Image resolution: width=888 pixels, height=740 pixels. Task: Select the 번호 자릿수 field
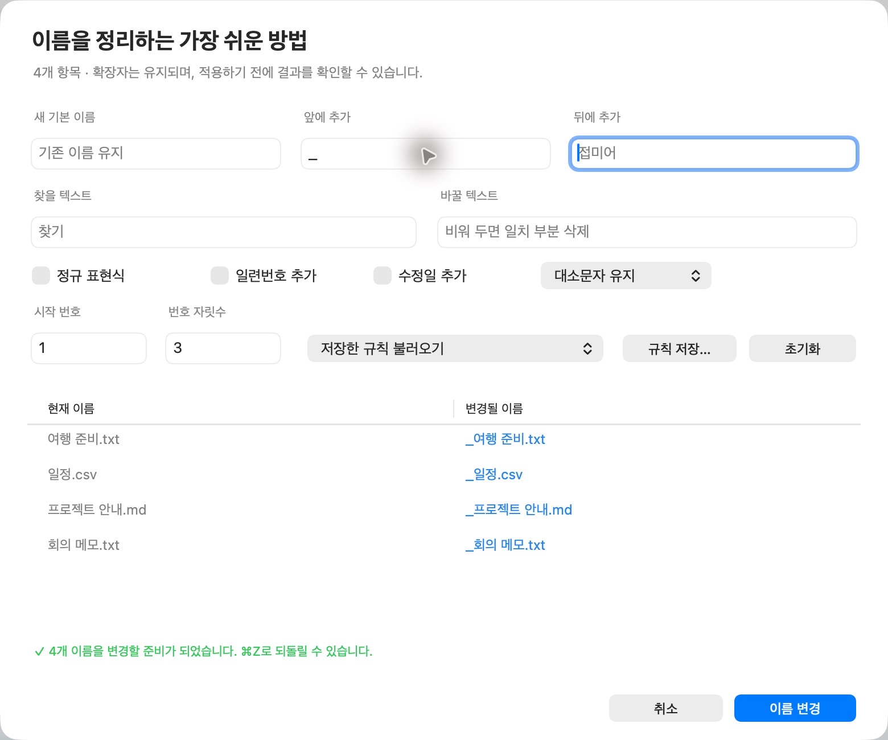click(223, 348)
